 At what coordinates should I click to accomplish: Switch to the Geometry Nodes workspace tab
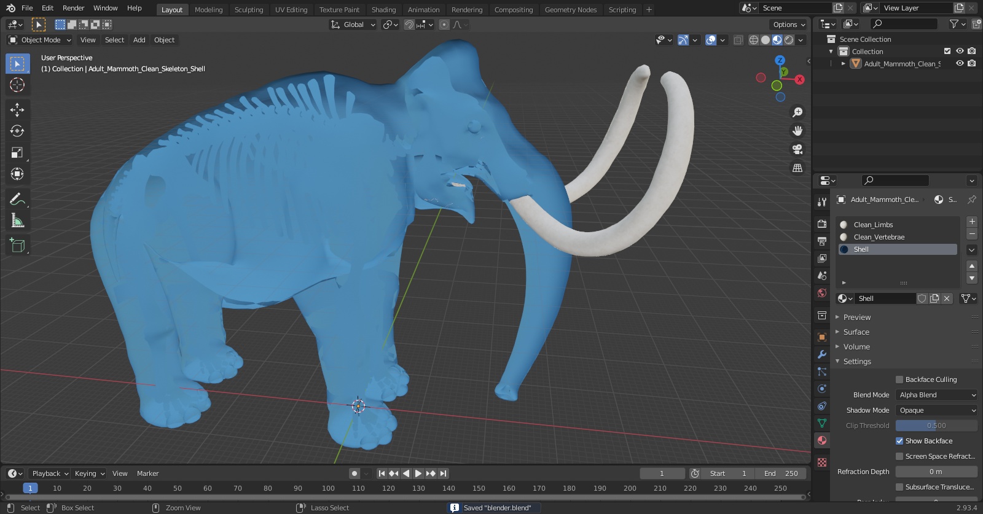coord(571,10)
